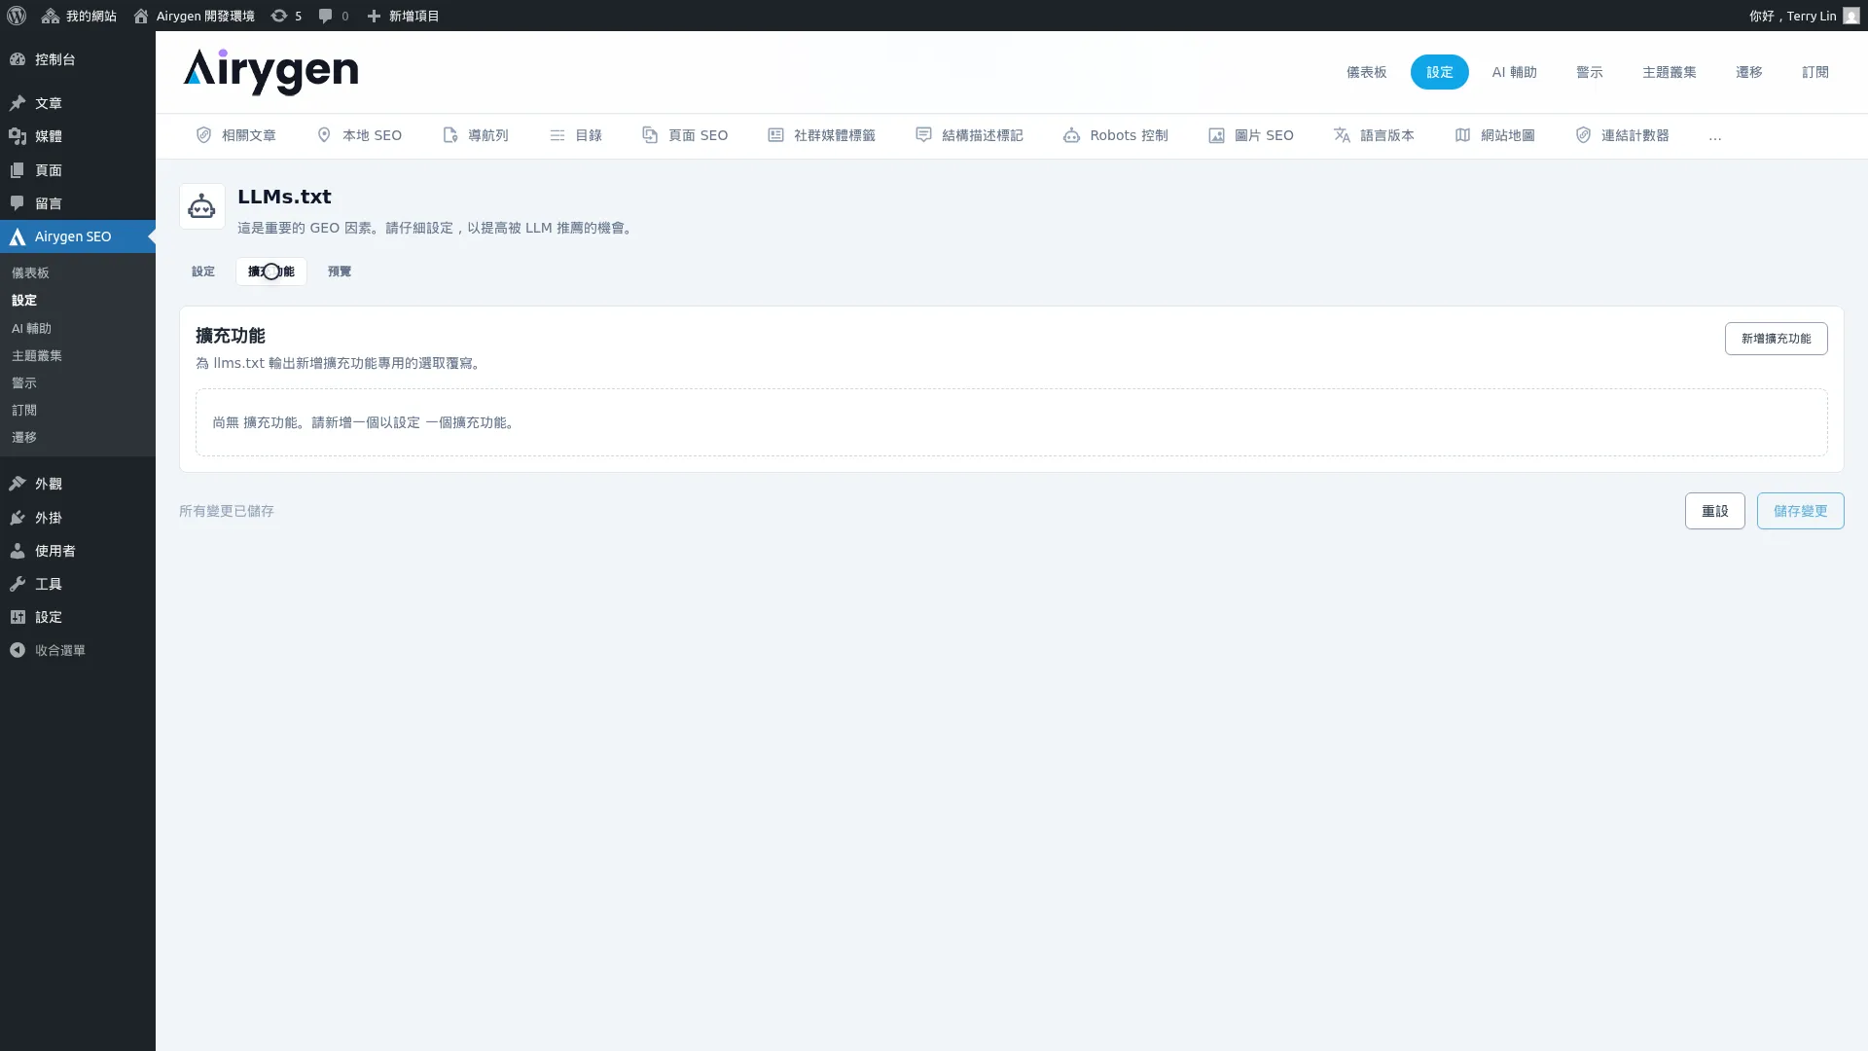Open the WordPress logo menu

17,16
